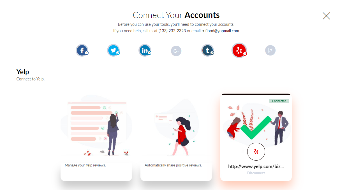Click the Disconnect link

click(x=256, y=173)
